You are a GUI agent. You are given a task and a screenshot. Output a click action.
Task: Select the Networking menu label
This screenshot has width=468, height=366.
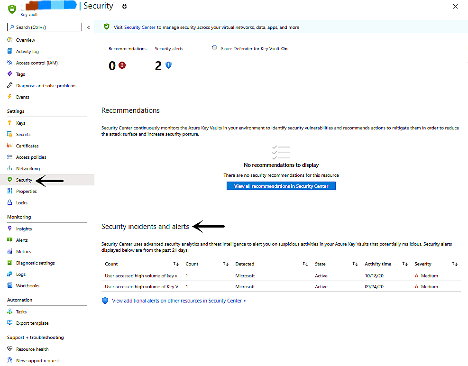(28, 168)
